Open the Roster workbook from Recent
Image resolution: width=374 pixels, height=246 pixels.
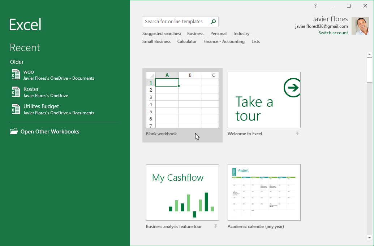tap(32, 89)
